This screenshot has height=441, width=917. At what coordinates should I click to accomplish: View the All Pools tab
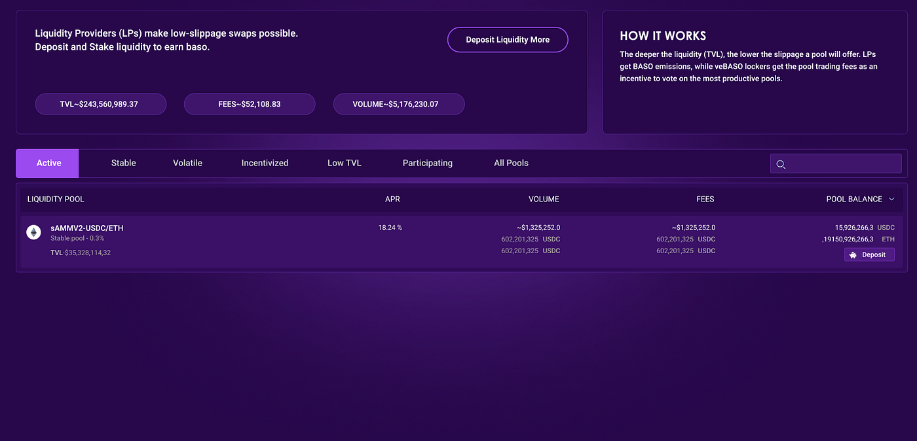point(511,163)
